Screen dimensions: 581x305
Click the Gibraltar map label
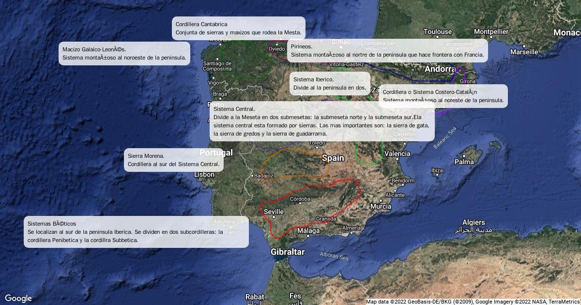[x=288, y=252]
